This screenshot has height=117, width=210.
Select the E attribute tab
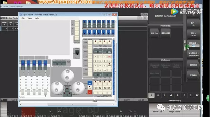point(184,95)
